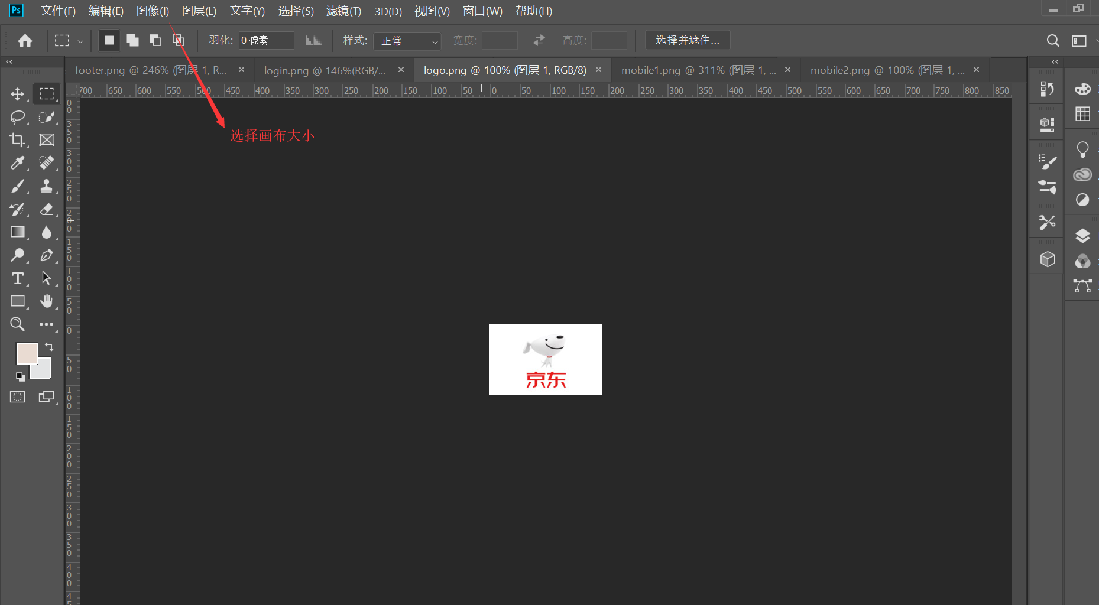
Task: Select the Pen tool
Action: click(x=47, y=255)
